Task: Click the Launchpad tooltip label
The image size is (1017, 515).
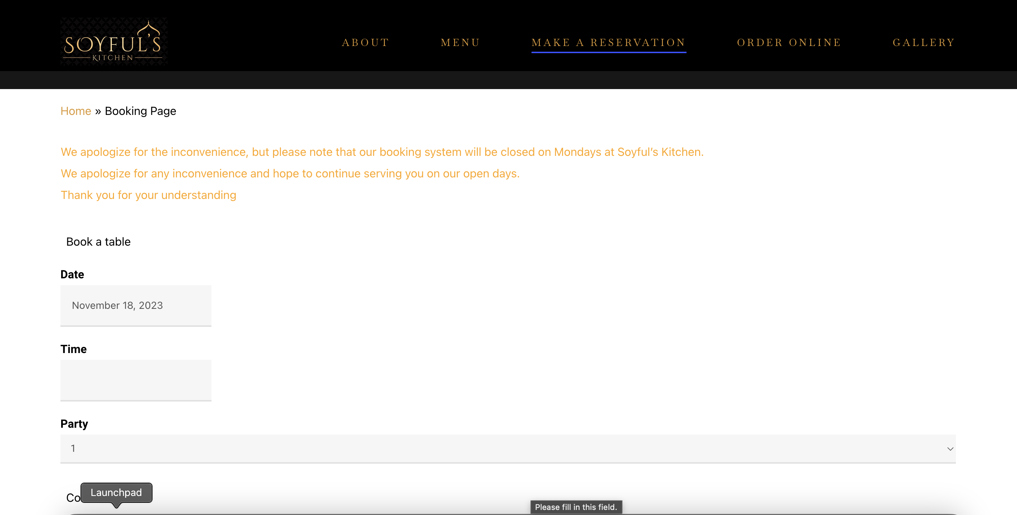Action: 116,492
